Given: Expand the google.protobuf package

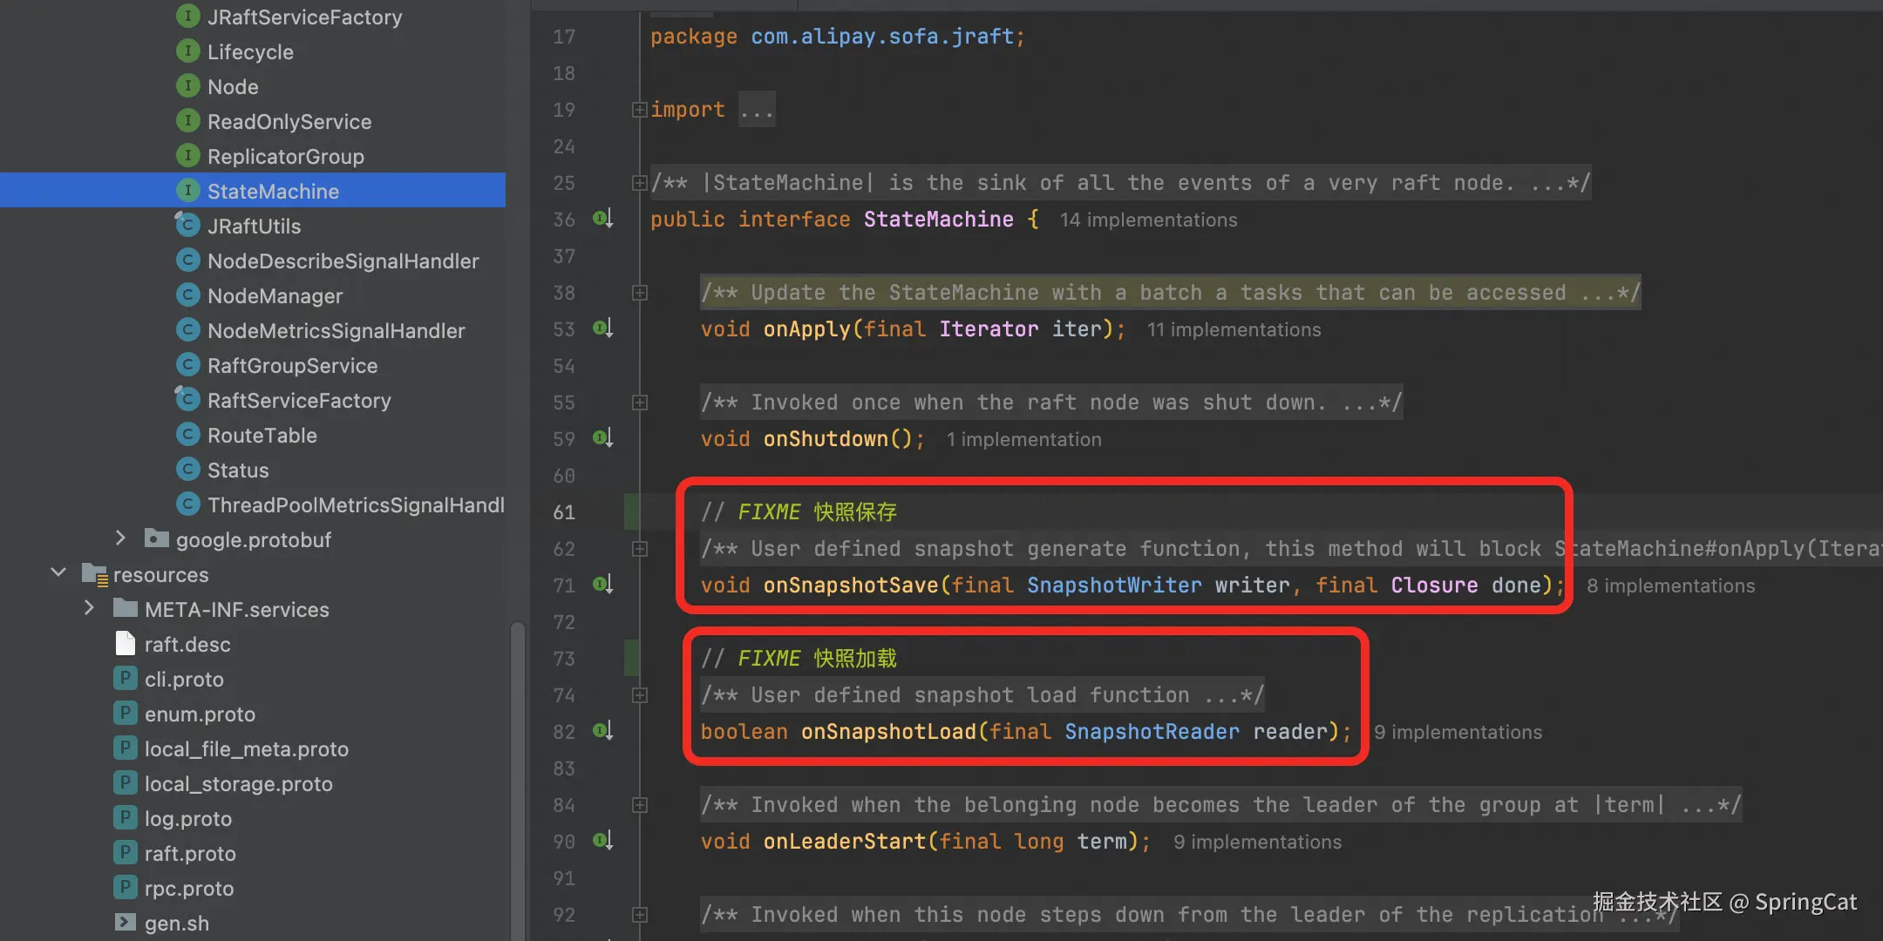Looking at the screenshot, I should coord(120,538).
